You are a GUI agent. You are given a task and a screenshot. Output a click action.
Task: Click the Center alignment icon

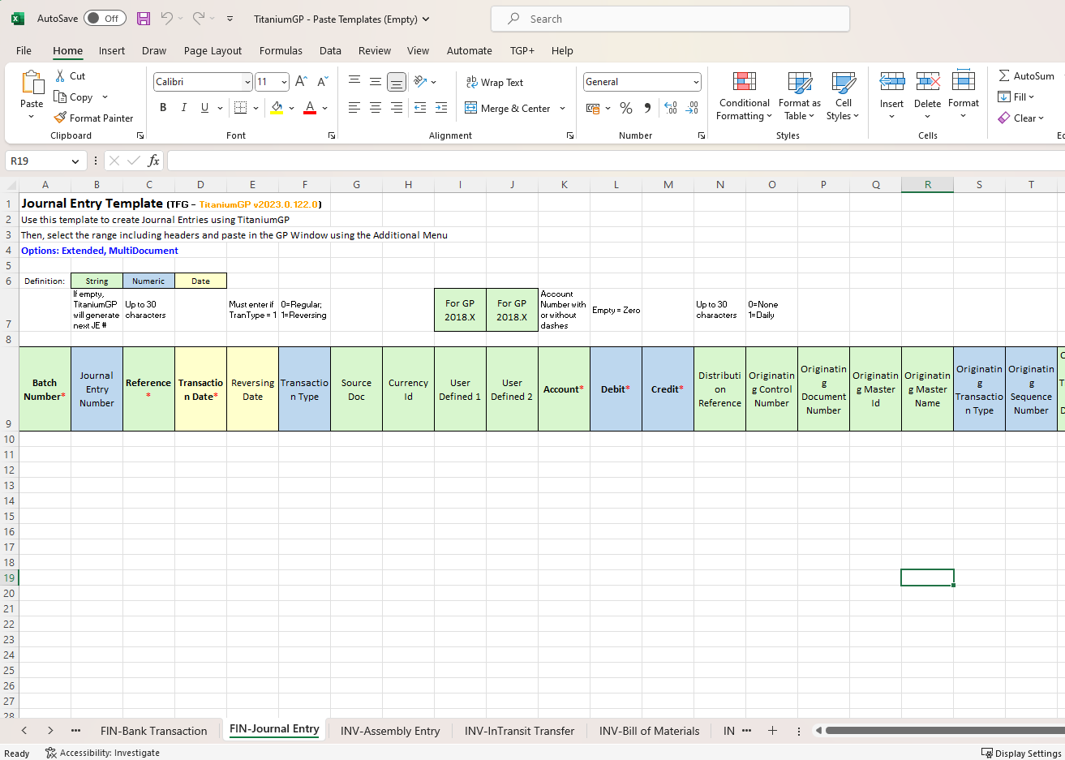point(376,107)
